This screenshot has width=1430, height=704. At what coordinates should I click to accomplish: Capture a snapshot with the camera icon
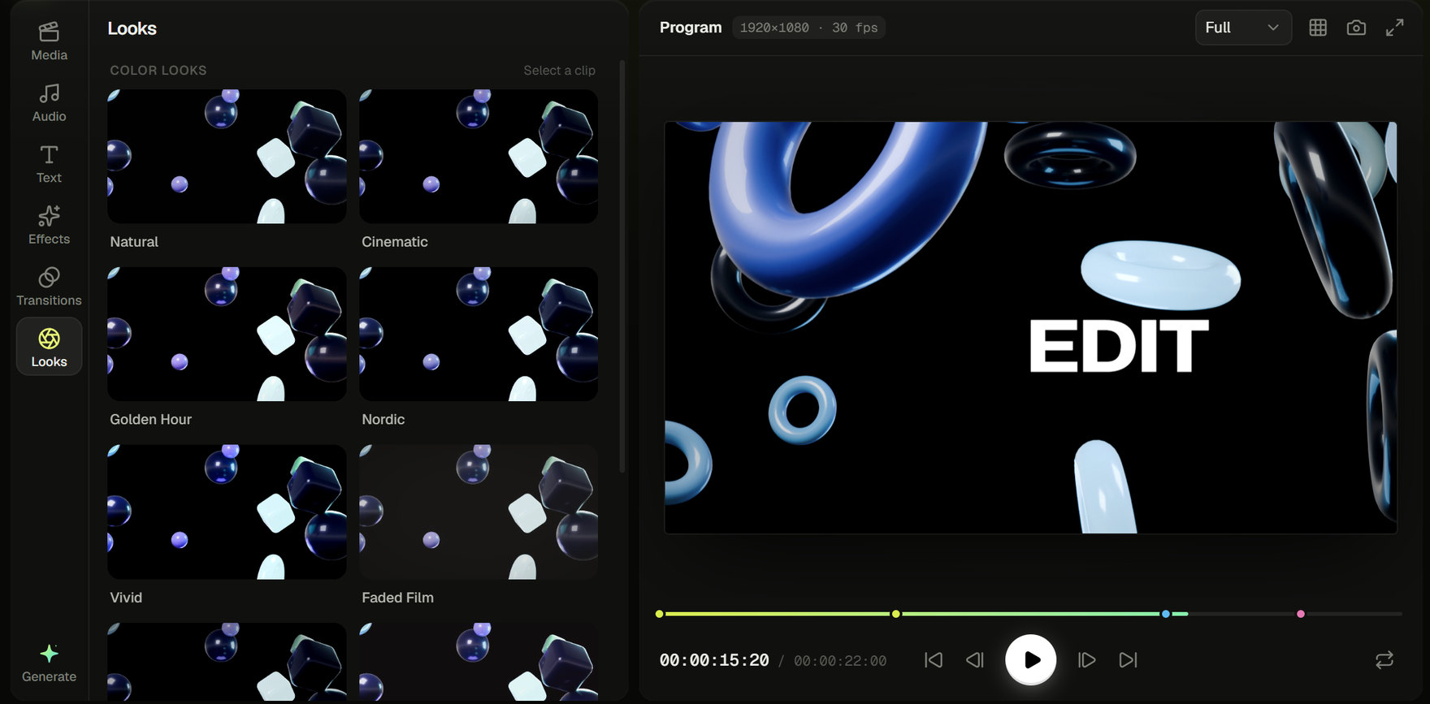1356,28
